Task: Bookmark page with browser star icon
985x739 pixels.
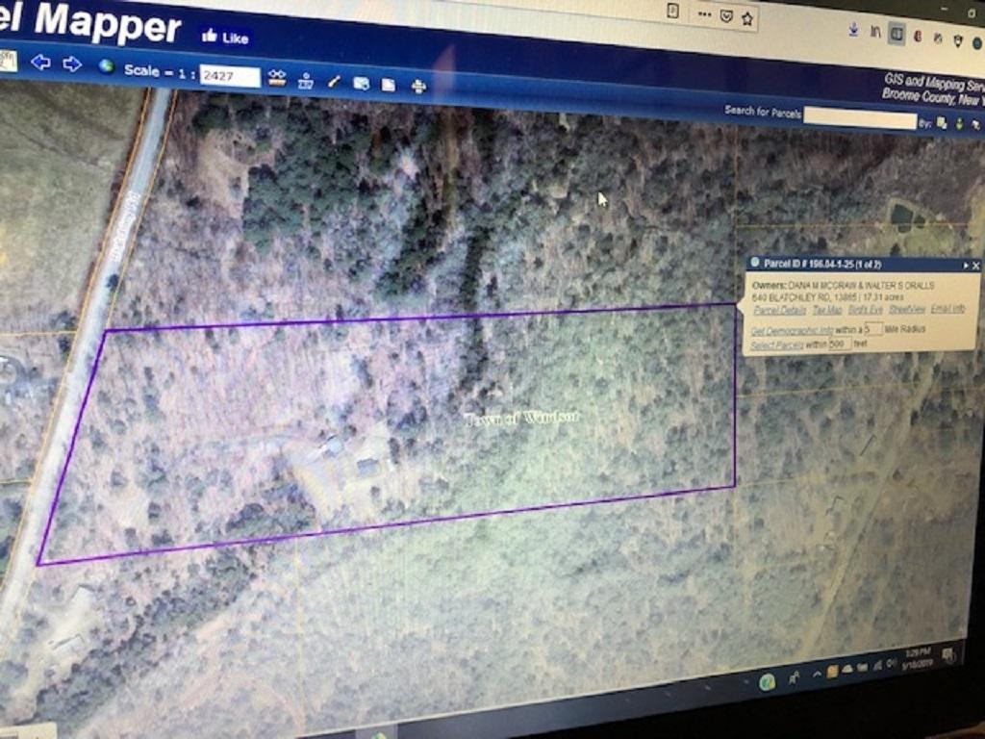Action: pos(746,19)
